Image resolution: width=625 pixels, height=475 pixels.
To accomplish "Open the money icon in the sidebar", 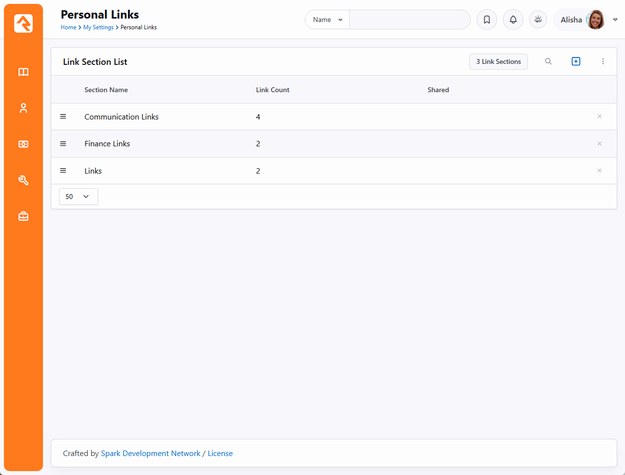I will tap(23, 144).
